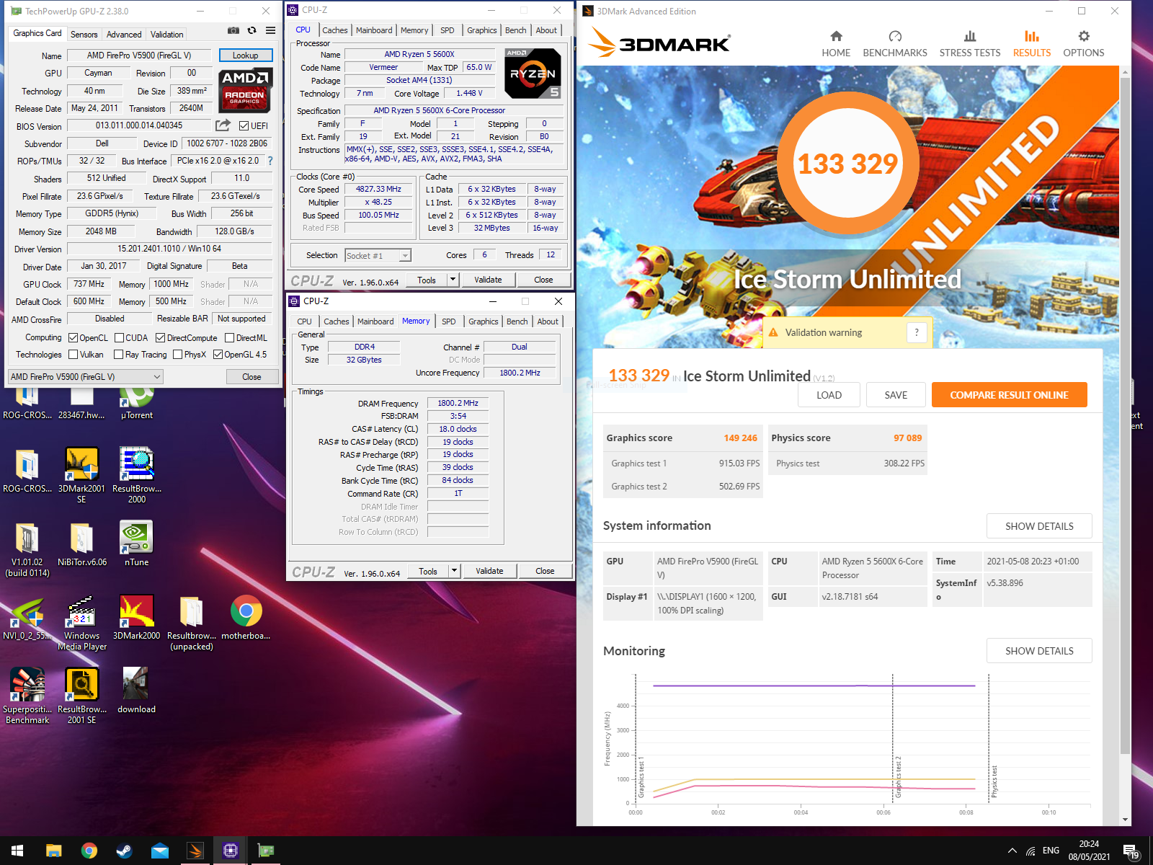Click Close button in GPU-Z window
This screenshot has height=865, width=1153.
(251, 377)
